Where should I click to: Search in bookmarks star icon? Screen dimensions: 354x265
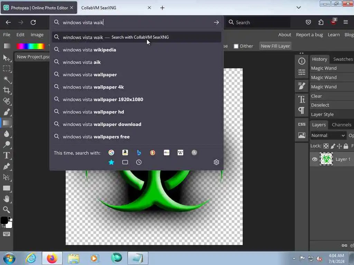coord(111,162)
